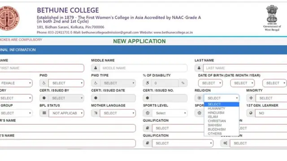Screen dimensions: 287x161
Task: Choose BUDDHISM in the Religion list
Action: coord(222,129)
